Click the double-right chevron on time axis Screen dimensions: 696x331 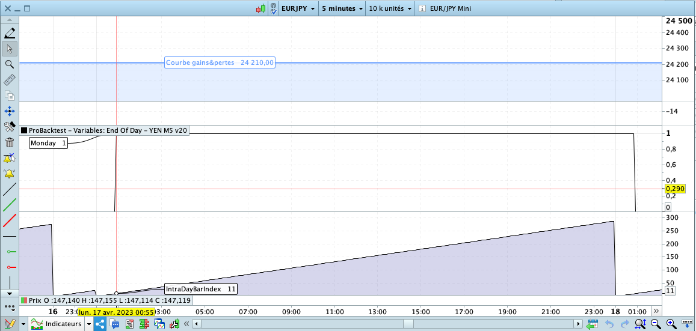[x=657, y=310]
